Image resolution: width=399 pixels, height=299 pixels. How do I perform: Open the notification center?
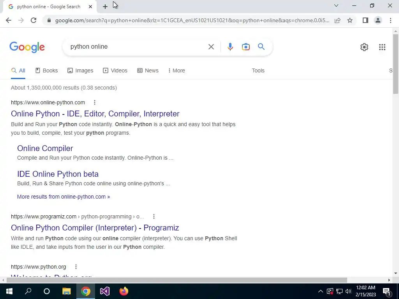pyautogui.click(x=387, y=291)
